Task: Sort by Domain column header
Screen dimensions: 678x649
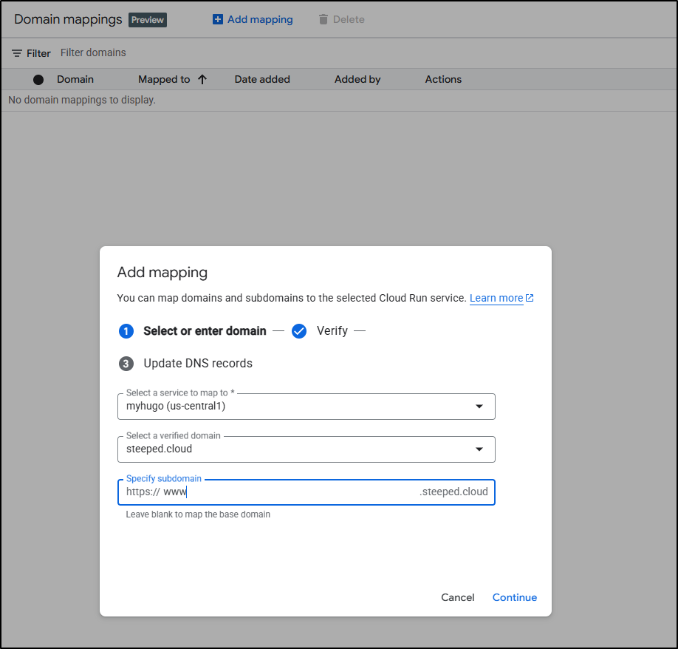Action: click(75, 79)
